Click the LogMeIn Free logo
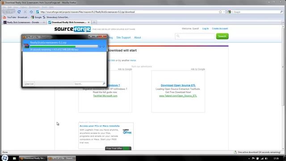 tap(127, 131)
